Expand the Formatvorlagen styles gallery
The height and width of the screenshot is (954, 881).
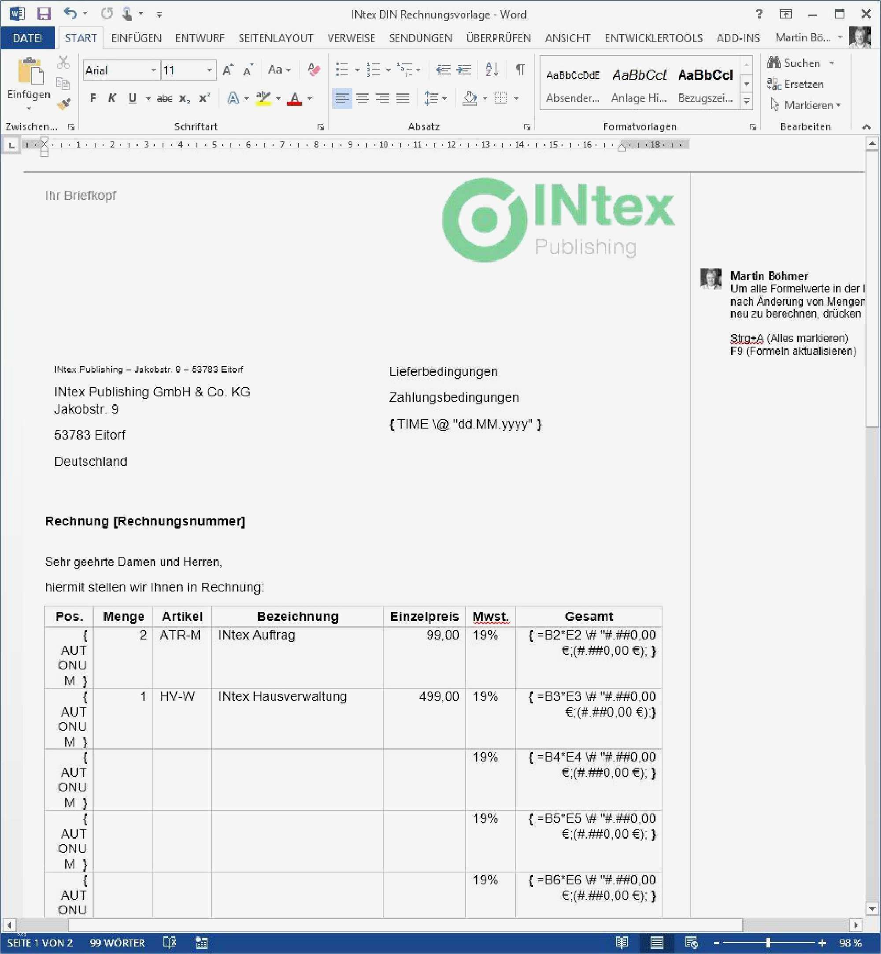pos(747,101)
